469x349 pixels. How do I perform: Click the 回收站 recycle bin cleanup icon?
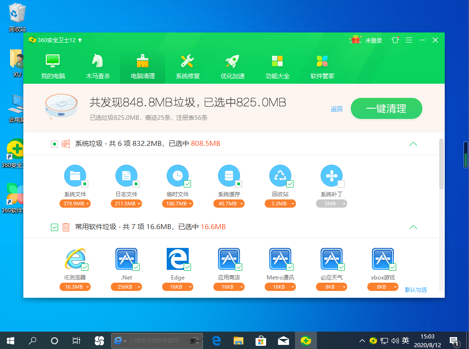(x=280, y=176)
